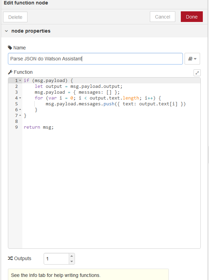The height and width of the screenshot is (280, 209).
Task: Expand the function editor to full size
Action: (x=197, y=73)
